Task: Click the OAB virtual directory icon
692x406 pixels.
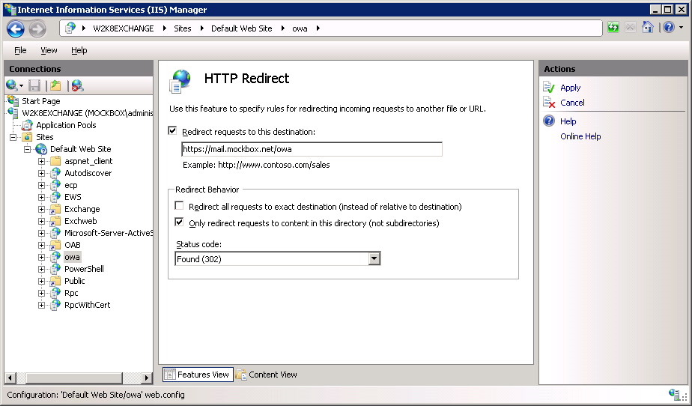Action: [x=55, y=245]
